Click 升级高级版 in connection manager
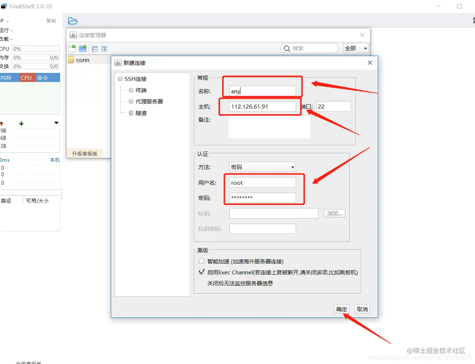Image resolution: width=475 pixels, height=364 pixels. coord(85,154)
